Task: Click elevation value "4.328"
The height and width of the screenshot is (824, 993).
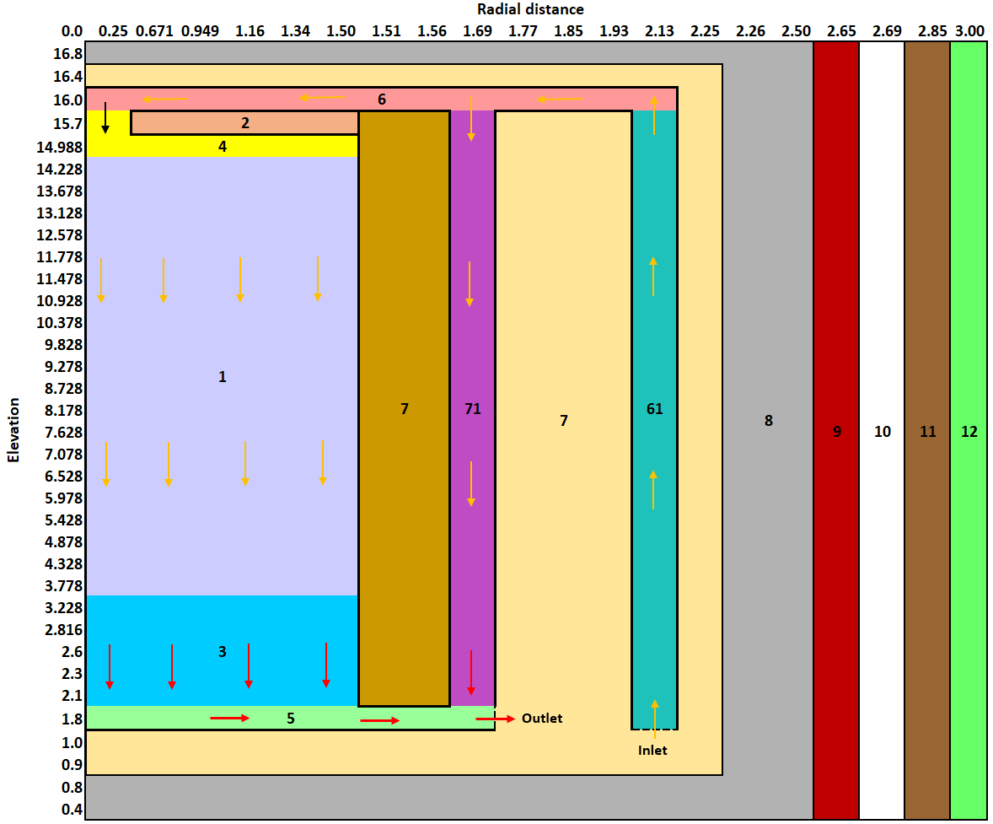Action: pos(63,564)
